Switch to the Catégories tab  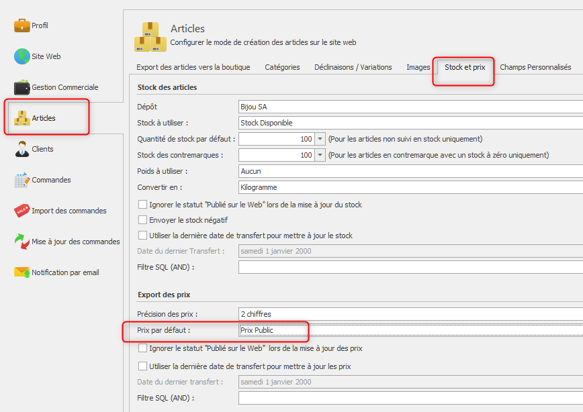[282, 67]
